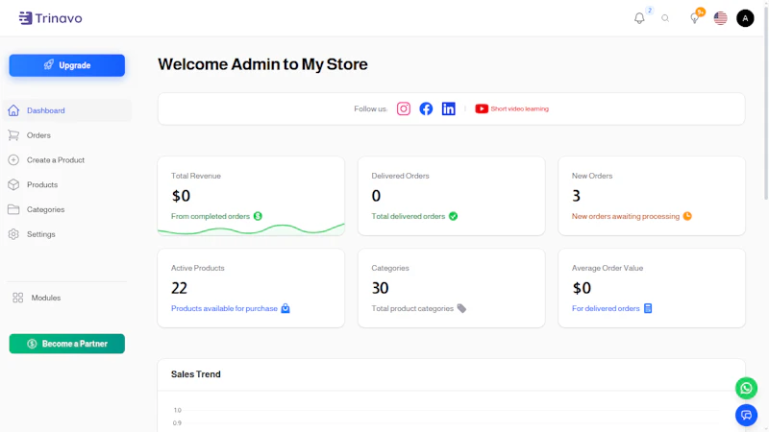Click shopping bag icon in Active Products
769x432 pixels.
click(x=285, y=308)
